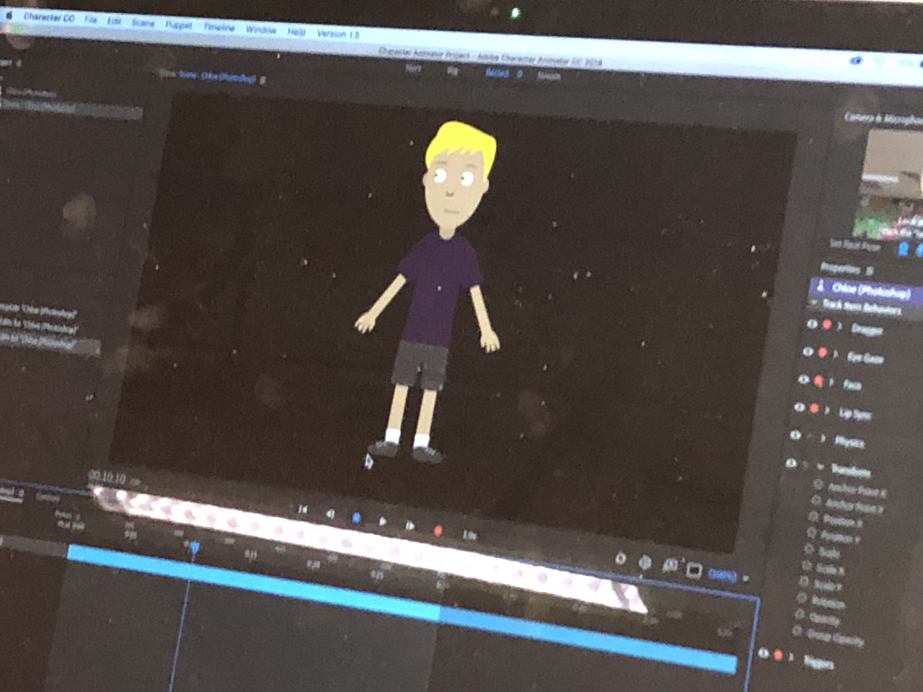Expand the Eye Gaze behavior section

[x=835, y=354]
